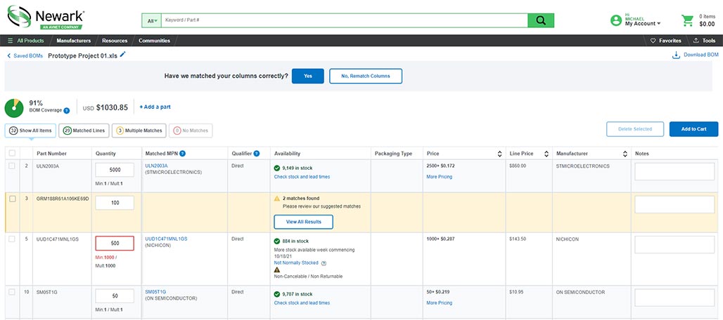The width and height of the screenshot is (723, 320).
Task: Filter by Matched Lines
Action: (84, 131)
